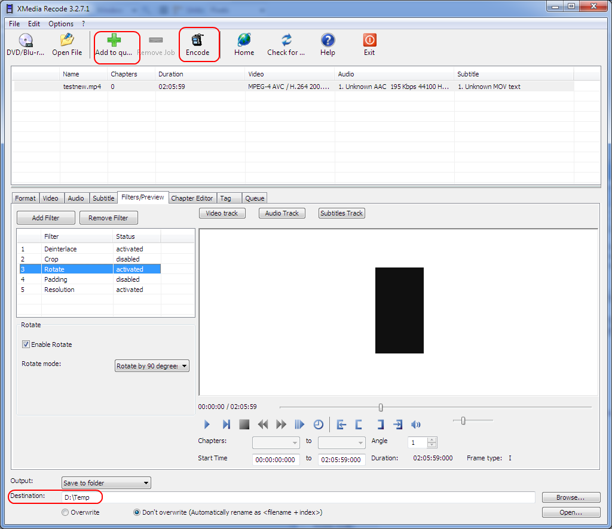The image size is (612, 529).
Task: Switch to the Chapter Editor tab
Action: 192,198
